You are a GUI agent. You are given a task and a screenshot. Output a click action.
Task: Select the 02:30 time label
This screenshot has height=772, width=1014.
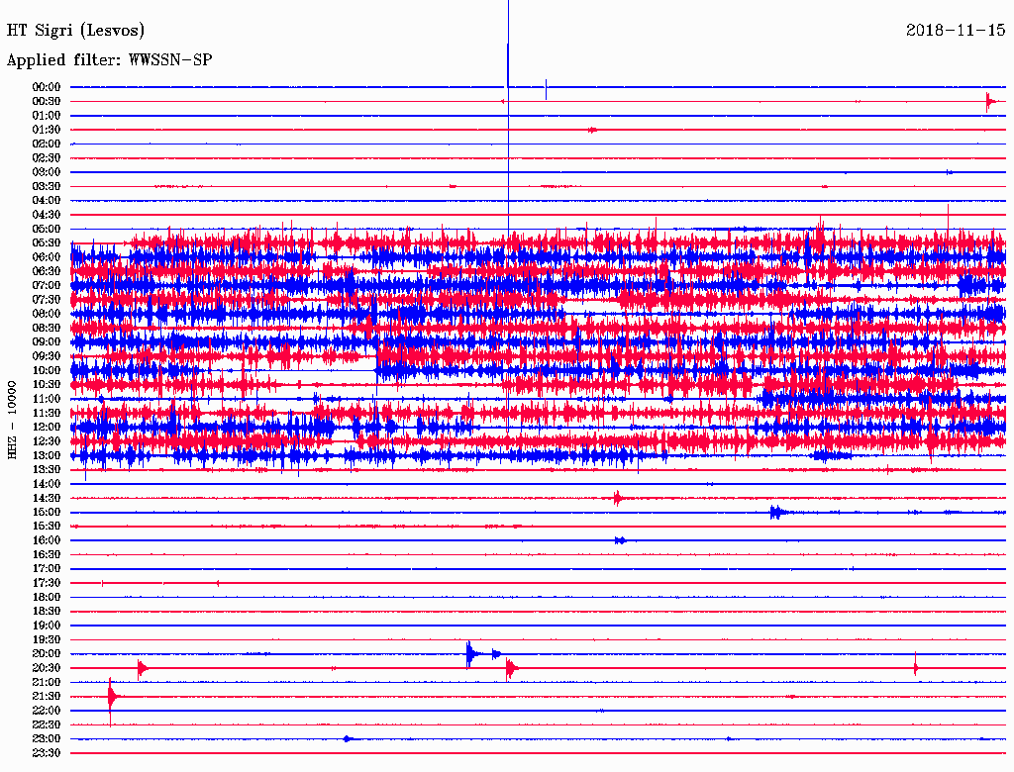pyautogui.click(x=47, y=158)
